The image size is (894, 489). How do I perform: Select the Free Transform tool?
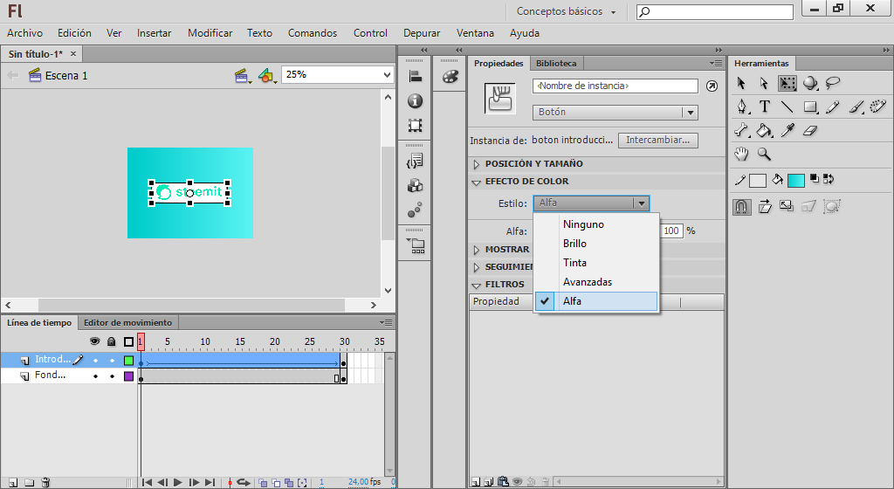pos(787,83)
